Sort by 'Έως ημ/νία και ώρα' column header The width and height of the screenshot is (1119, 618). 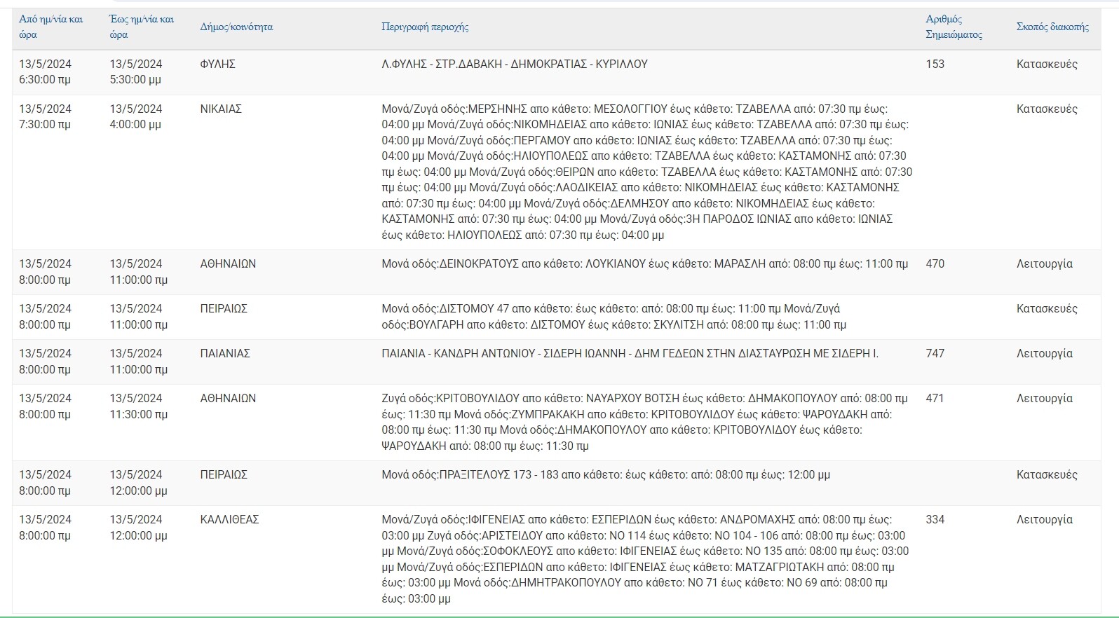[x=142, y=27]
